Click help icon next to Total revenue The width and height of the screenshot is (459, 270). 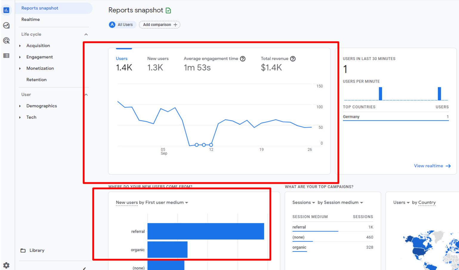coord(293,59)
